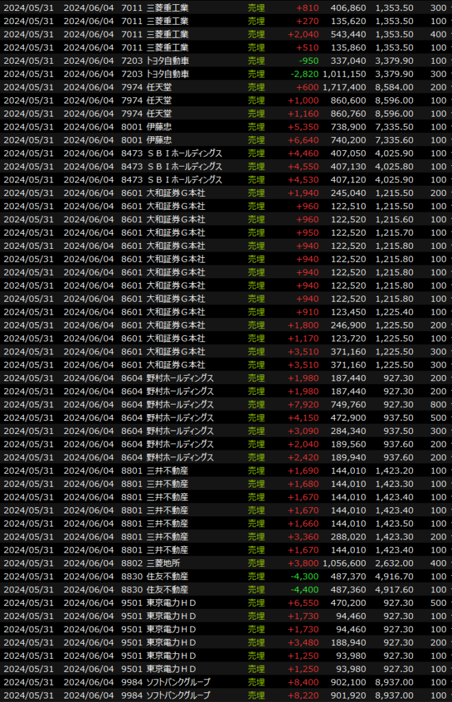Select the 任天堂 row with +600 profit
Screen dimensions: 452x702
pos(159,87)
